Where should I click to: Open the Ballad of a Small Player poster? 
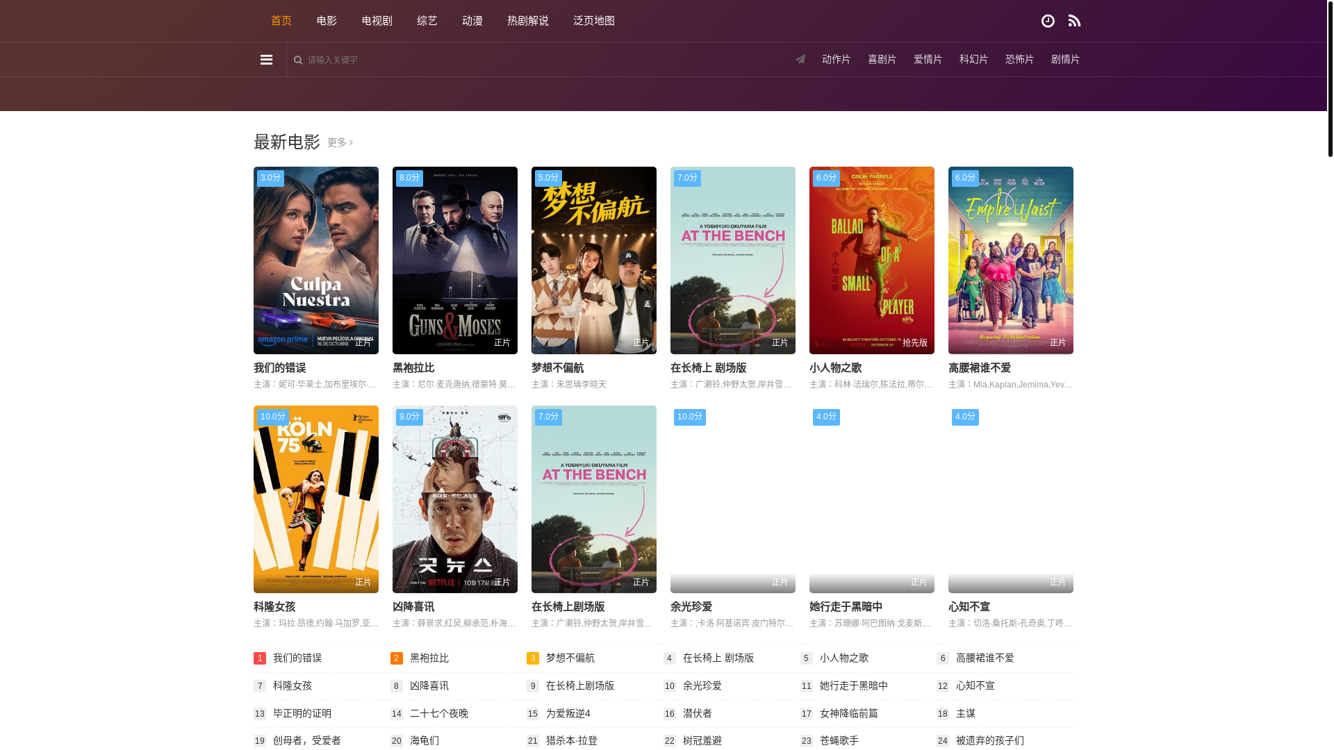click(x=872, y=260)
